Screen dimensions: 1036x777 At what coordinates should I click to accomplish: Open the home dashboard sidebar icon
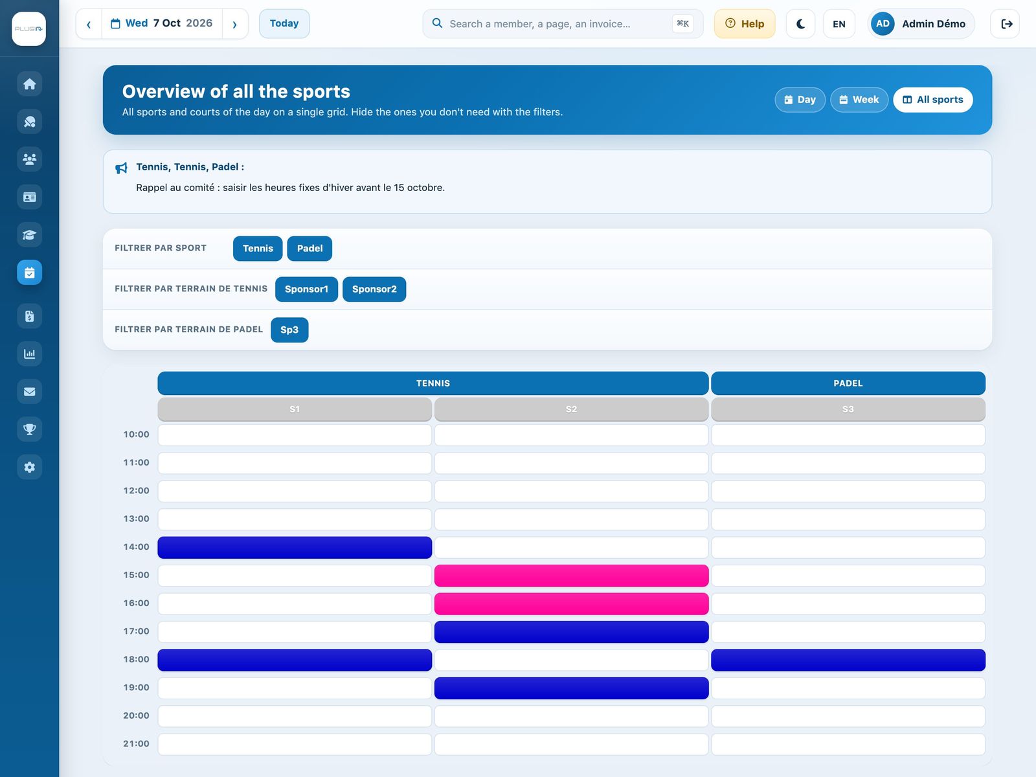tap(29, 84)
